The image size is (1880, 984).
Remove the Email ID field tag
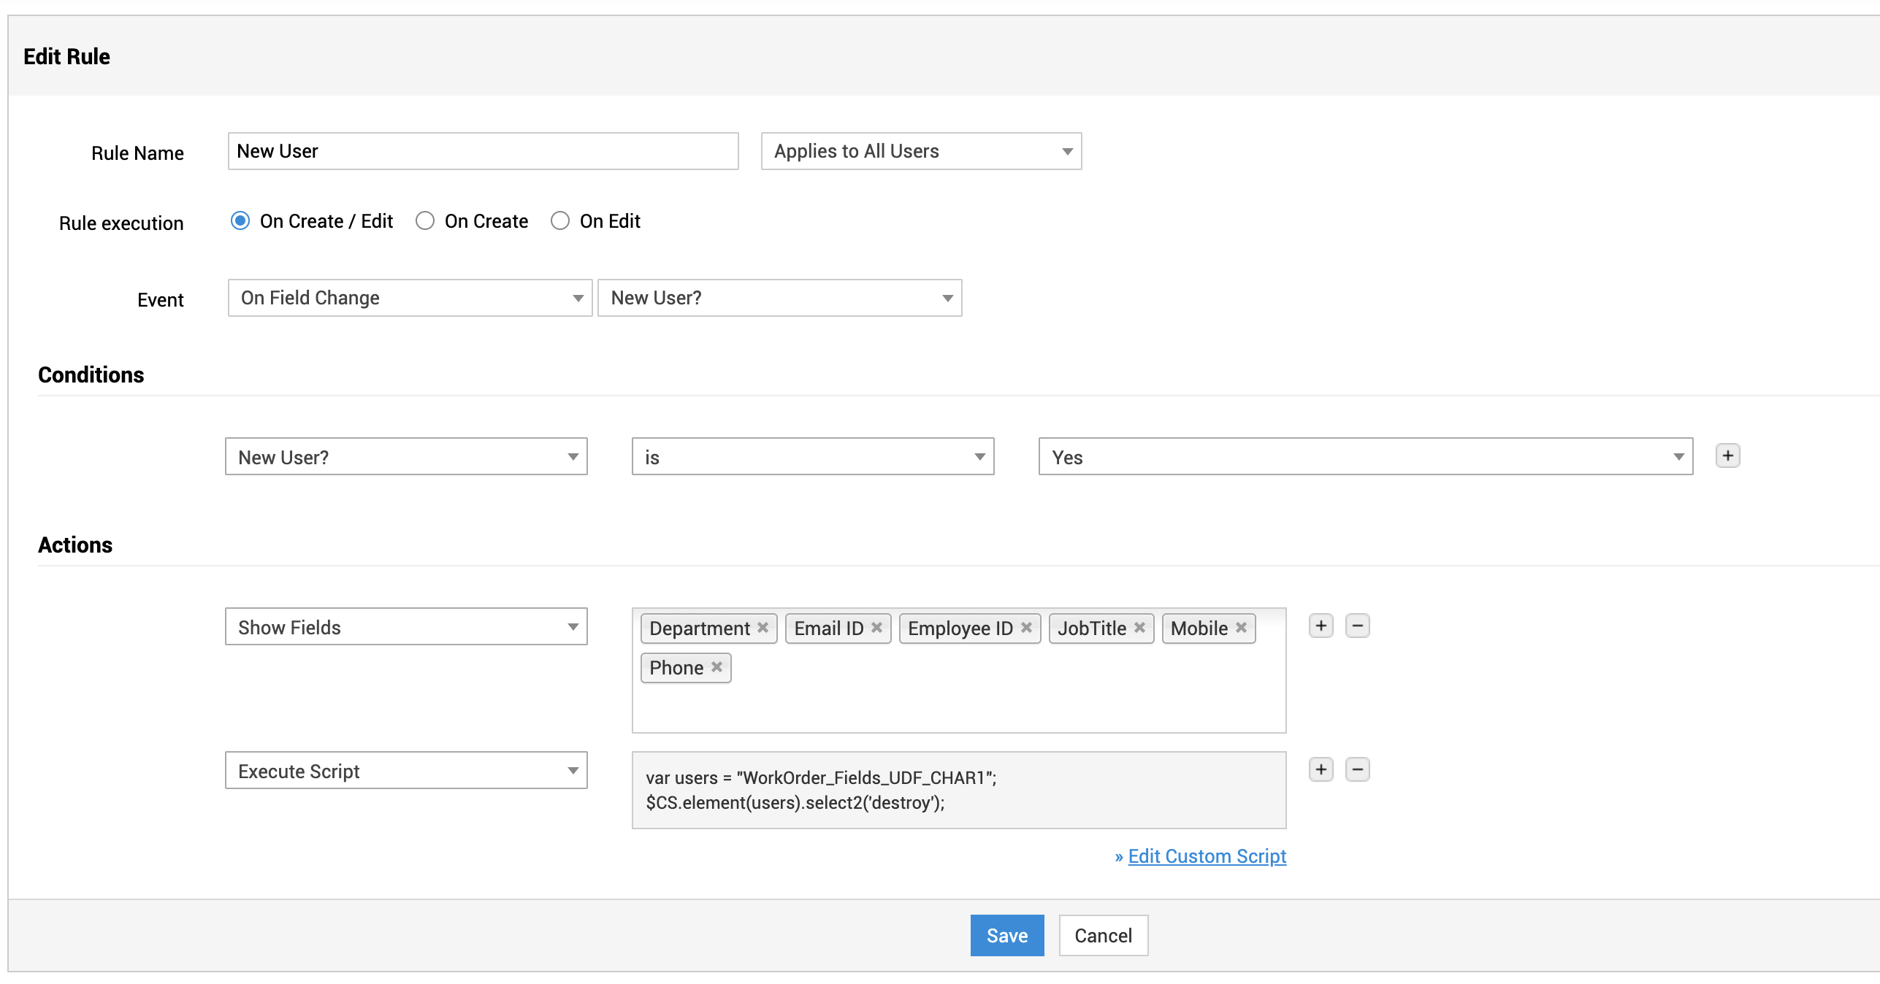(876, 628)
